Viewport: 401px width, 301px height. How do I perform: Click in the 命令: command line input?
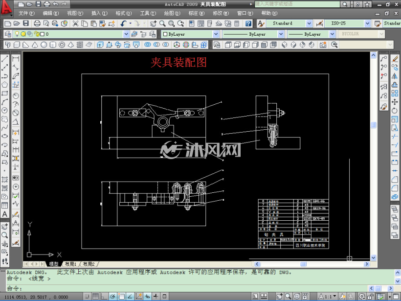tap(187, 288)
